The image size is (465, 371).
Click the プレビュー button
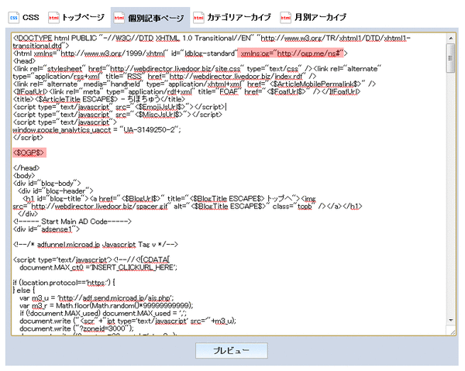point(232,351)
